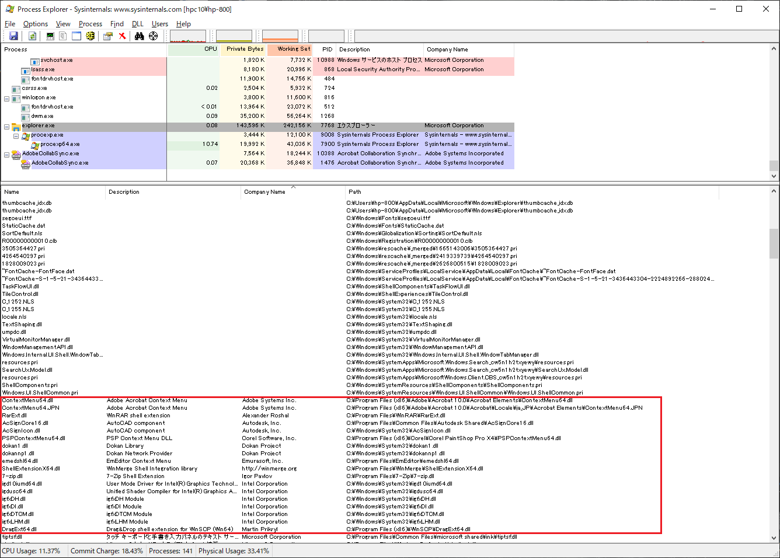Click the lower pane scrollbar down arrow
The height and width of the screenshot is (558, 780).
(x=774, y=538)
